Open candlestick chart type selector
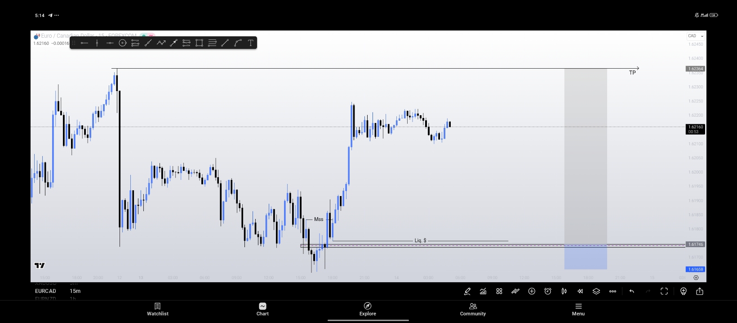This screenshot has height=323, width=737. 564,291
